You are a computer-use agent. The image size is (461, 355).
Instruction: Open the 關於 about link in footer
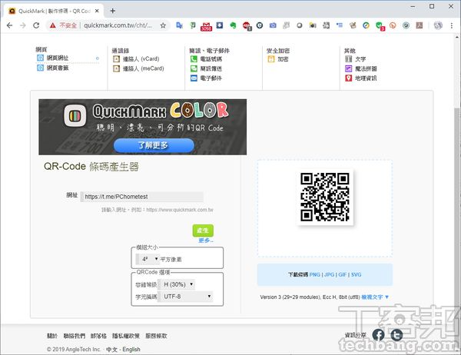pos(52,336)
